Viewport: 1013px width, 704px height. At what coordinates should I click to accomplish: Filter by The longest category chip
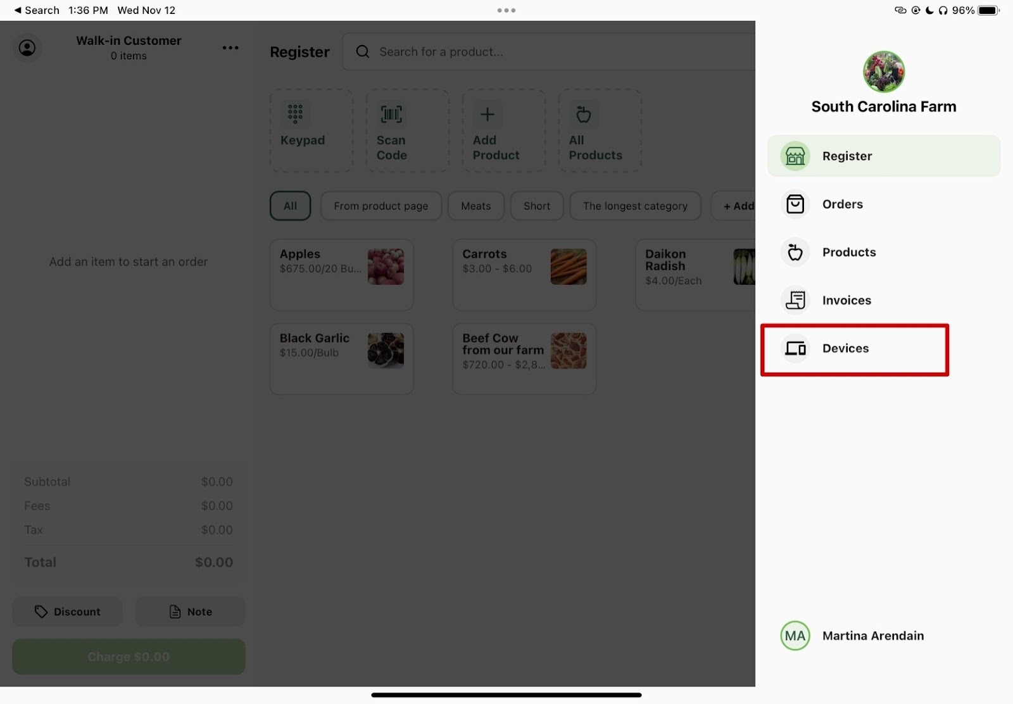[x=634, y=206]
